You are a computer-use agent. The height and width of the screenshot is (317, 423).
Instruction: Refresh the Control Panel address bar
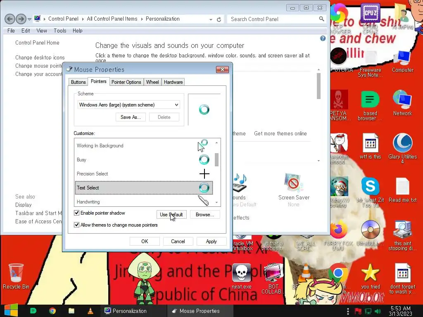point(219,19)
